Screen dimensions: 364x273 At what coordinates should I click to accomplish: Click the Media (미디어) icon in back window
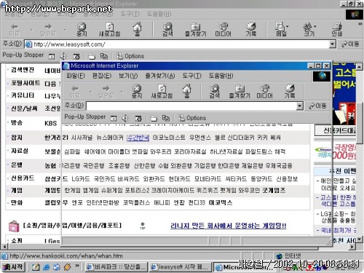[223, 29]
